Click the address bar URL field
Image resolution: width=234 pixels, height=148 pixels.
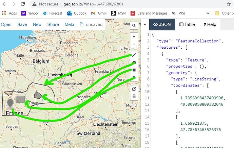(x=128, y=4)
